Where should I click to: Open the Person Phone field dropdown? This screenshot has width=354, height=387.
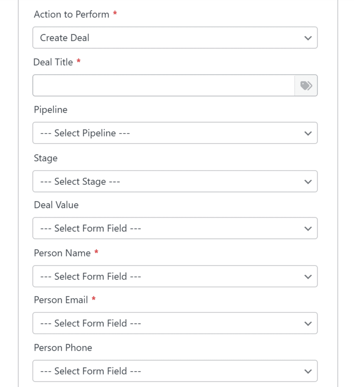click(x=175, y=371)
